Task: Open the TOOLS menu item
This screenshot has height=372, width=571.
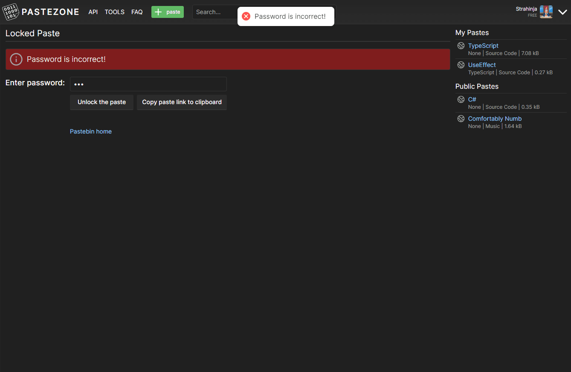Action: coord(115,12)
